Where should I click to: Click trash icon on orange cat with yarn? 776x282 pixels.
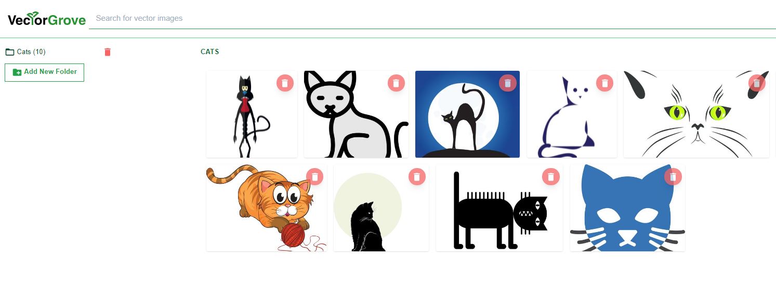click(314, 177)
